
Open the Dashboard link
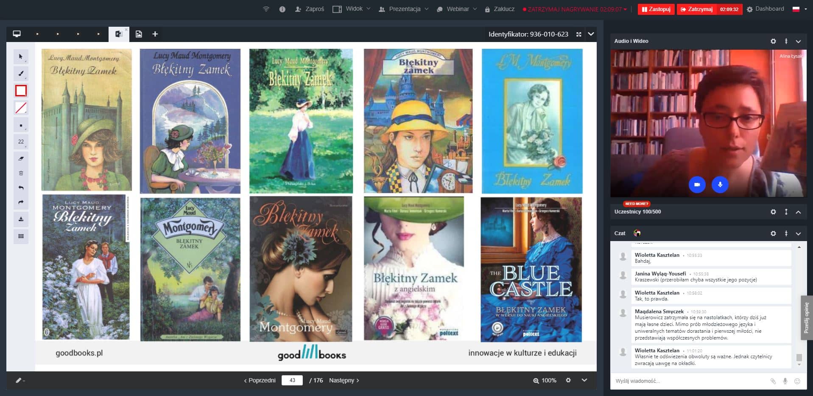coord(765,9)
